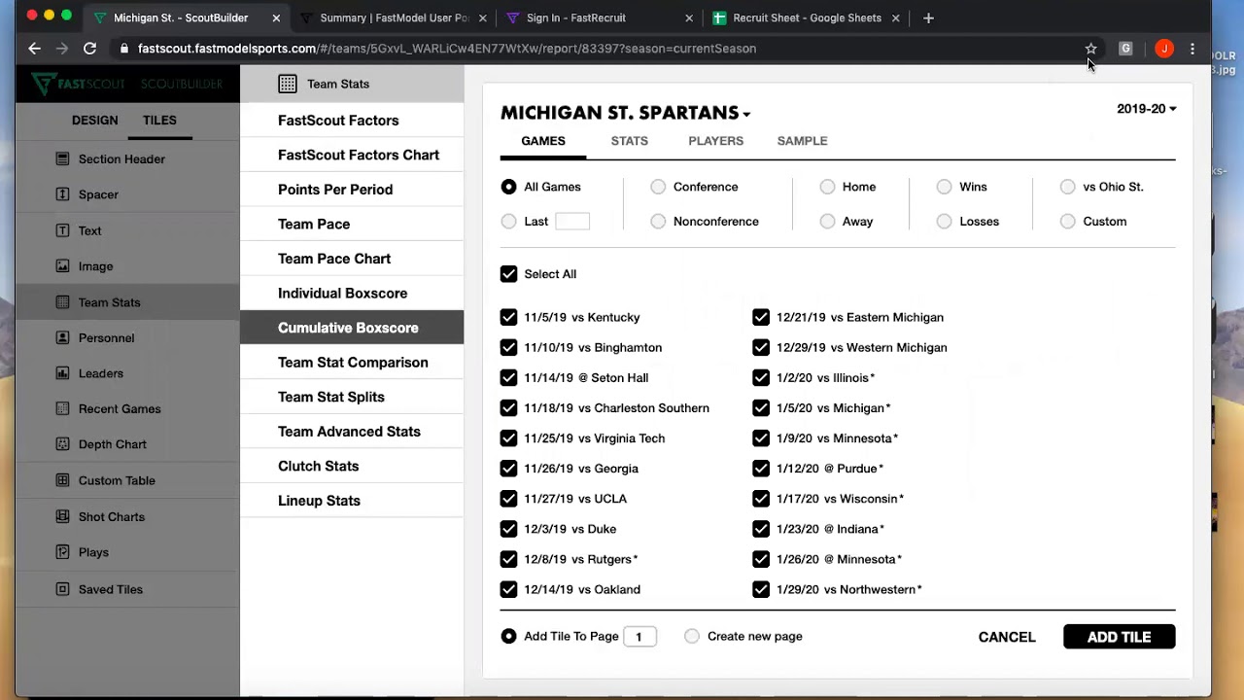The image size is (1244, 700).
Task: Choose the Nonconference radio option
Action: click(658, 222)
